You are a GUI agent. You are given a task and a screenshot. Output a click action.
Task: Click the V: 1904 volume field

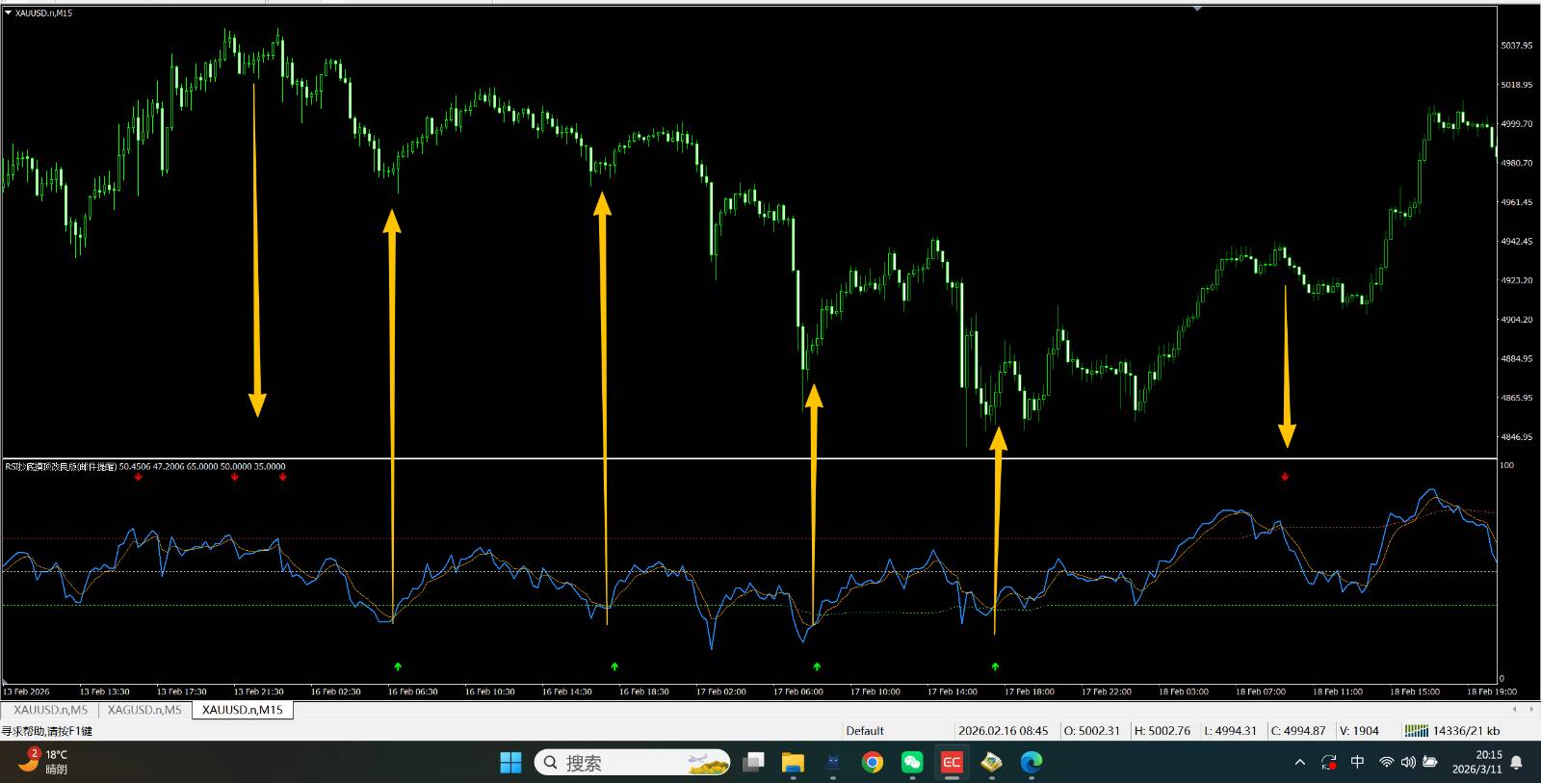coord(1359,731)
